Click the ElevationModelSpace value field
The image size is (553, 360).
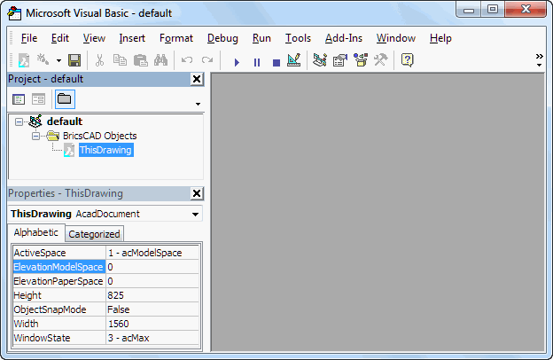point(152,267)
